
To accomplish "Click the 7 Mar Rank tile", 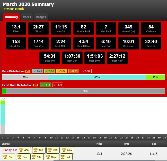I will 106,28.
